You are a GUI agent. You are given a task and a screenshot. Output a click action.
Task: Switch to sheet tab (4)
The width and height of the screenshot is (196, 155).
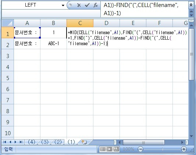pos(32,142)
